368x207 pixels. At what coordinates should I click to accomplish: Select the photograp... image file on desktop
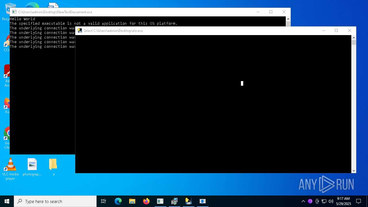32,167
